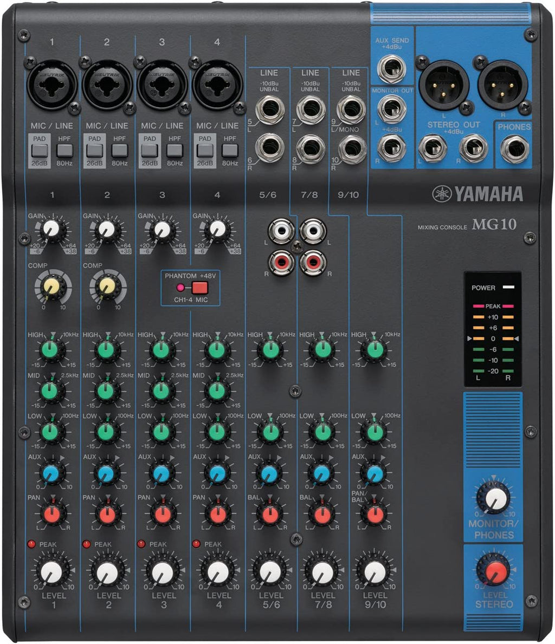Switch on the channel 4 HPF 80Hz button
Viewport: 555px width, 644px height.
point(230,151)
